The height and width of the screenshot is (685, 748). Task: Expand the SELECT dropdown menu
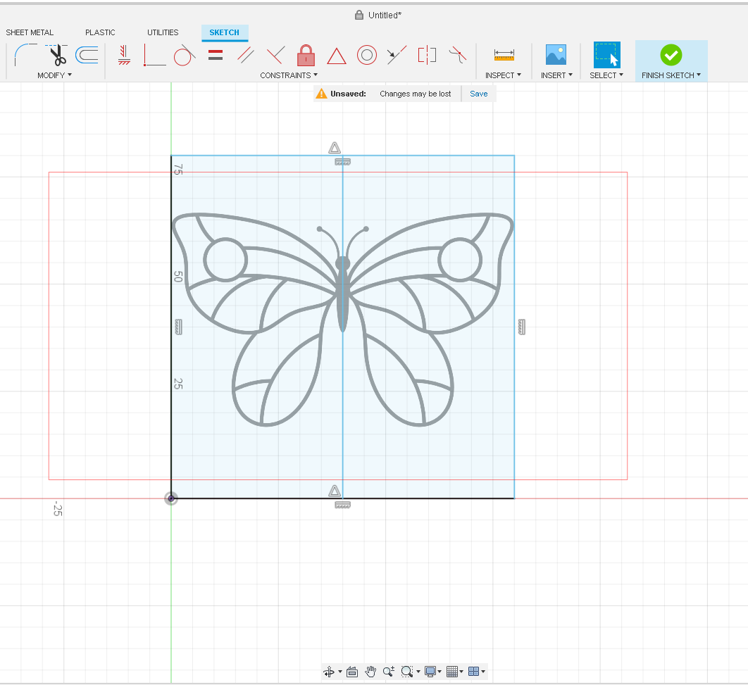(x=606, y=75)
